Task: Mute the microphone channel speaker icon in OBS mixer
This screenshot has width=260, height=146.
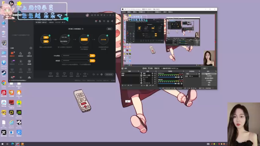Action: pos(178,77)
